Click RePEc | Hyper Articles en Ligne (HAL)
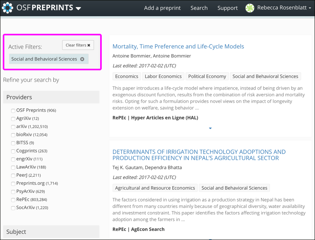 click(155, 118)
